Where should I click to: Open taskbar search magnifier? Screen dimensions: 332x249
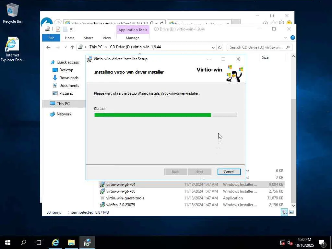(x=23, y=243)
